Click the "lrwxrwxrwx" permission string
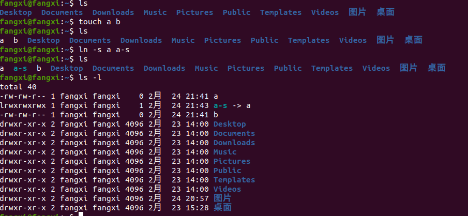The width and height of the screenshot is (468, 216). point(23,105)
